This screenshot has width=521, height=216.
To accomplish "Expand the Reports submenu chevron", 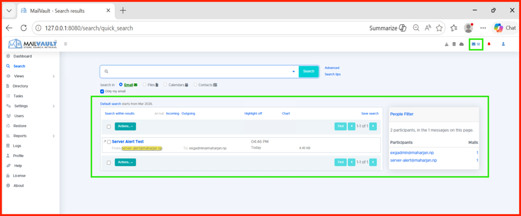I will pyautogui.click(x=53, y=136).
